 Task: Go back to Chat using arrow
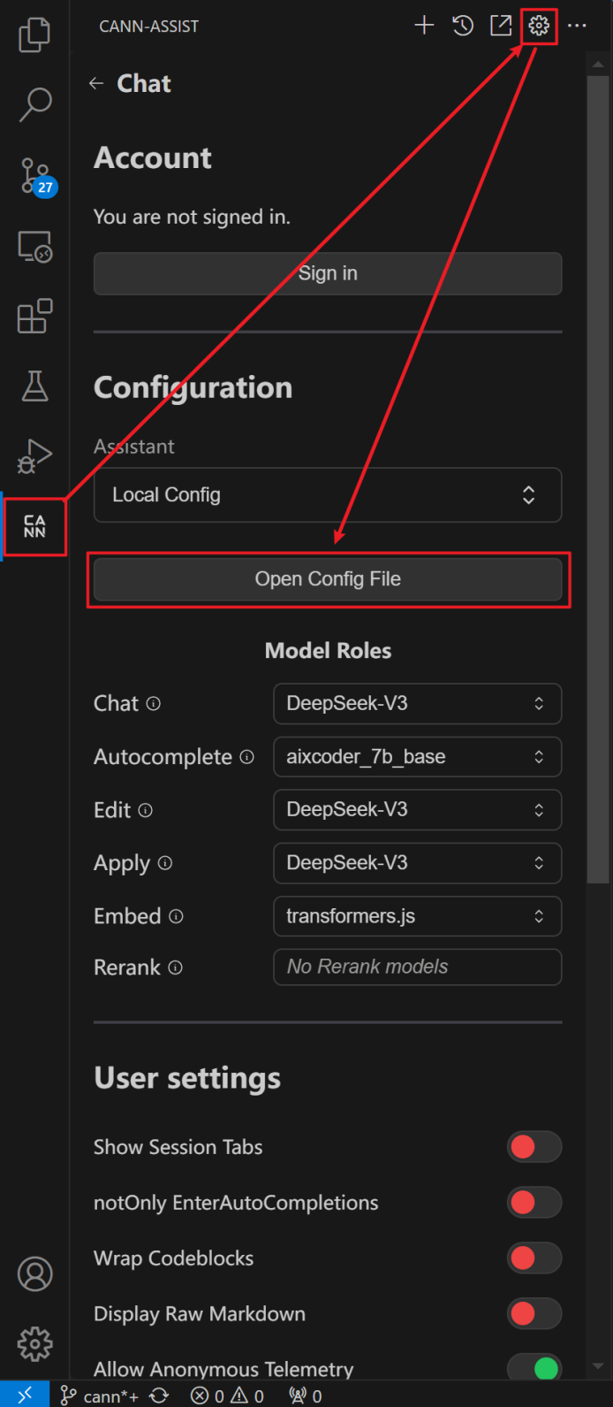click(x=96, y=84)
